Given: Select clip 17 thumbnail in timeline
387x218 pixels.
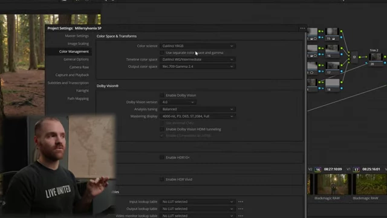Looking at the screenshot, I should [369, 184].
